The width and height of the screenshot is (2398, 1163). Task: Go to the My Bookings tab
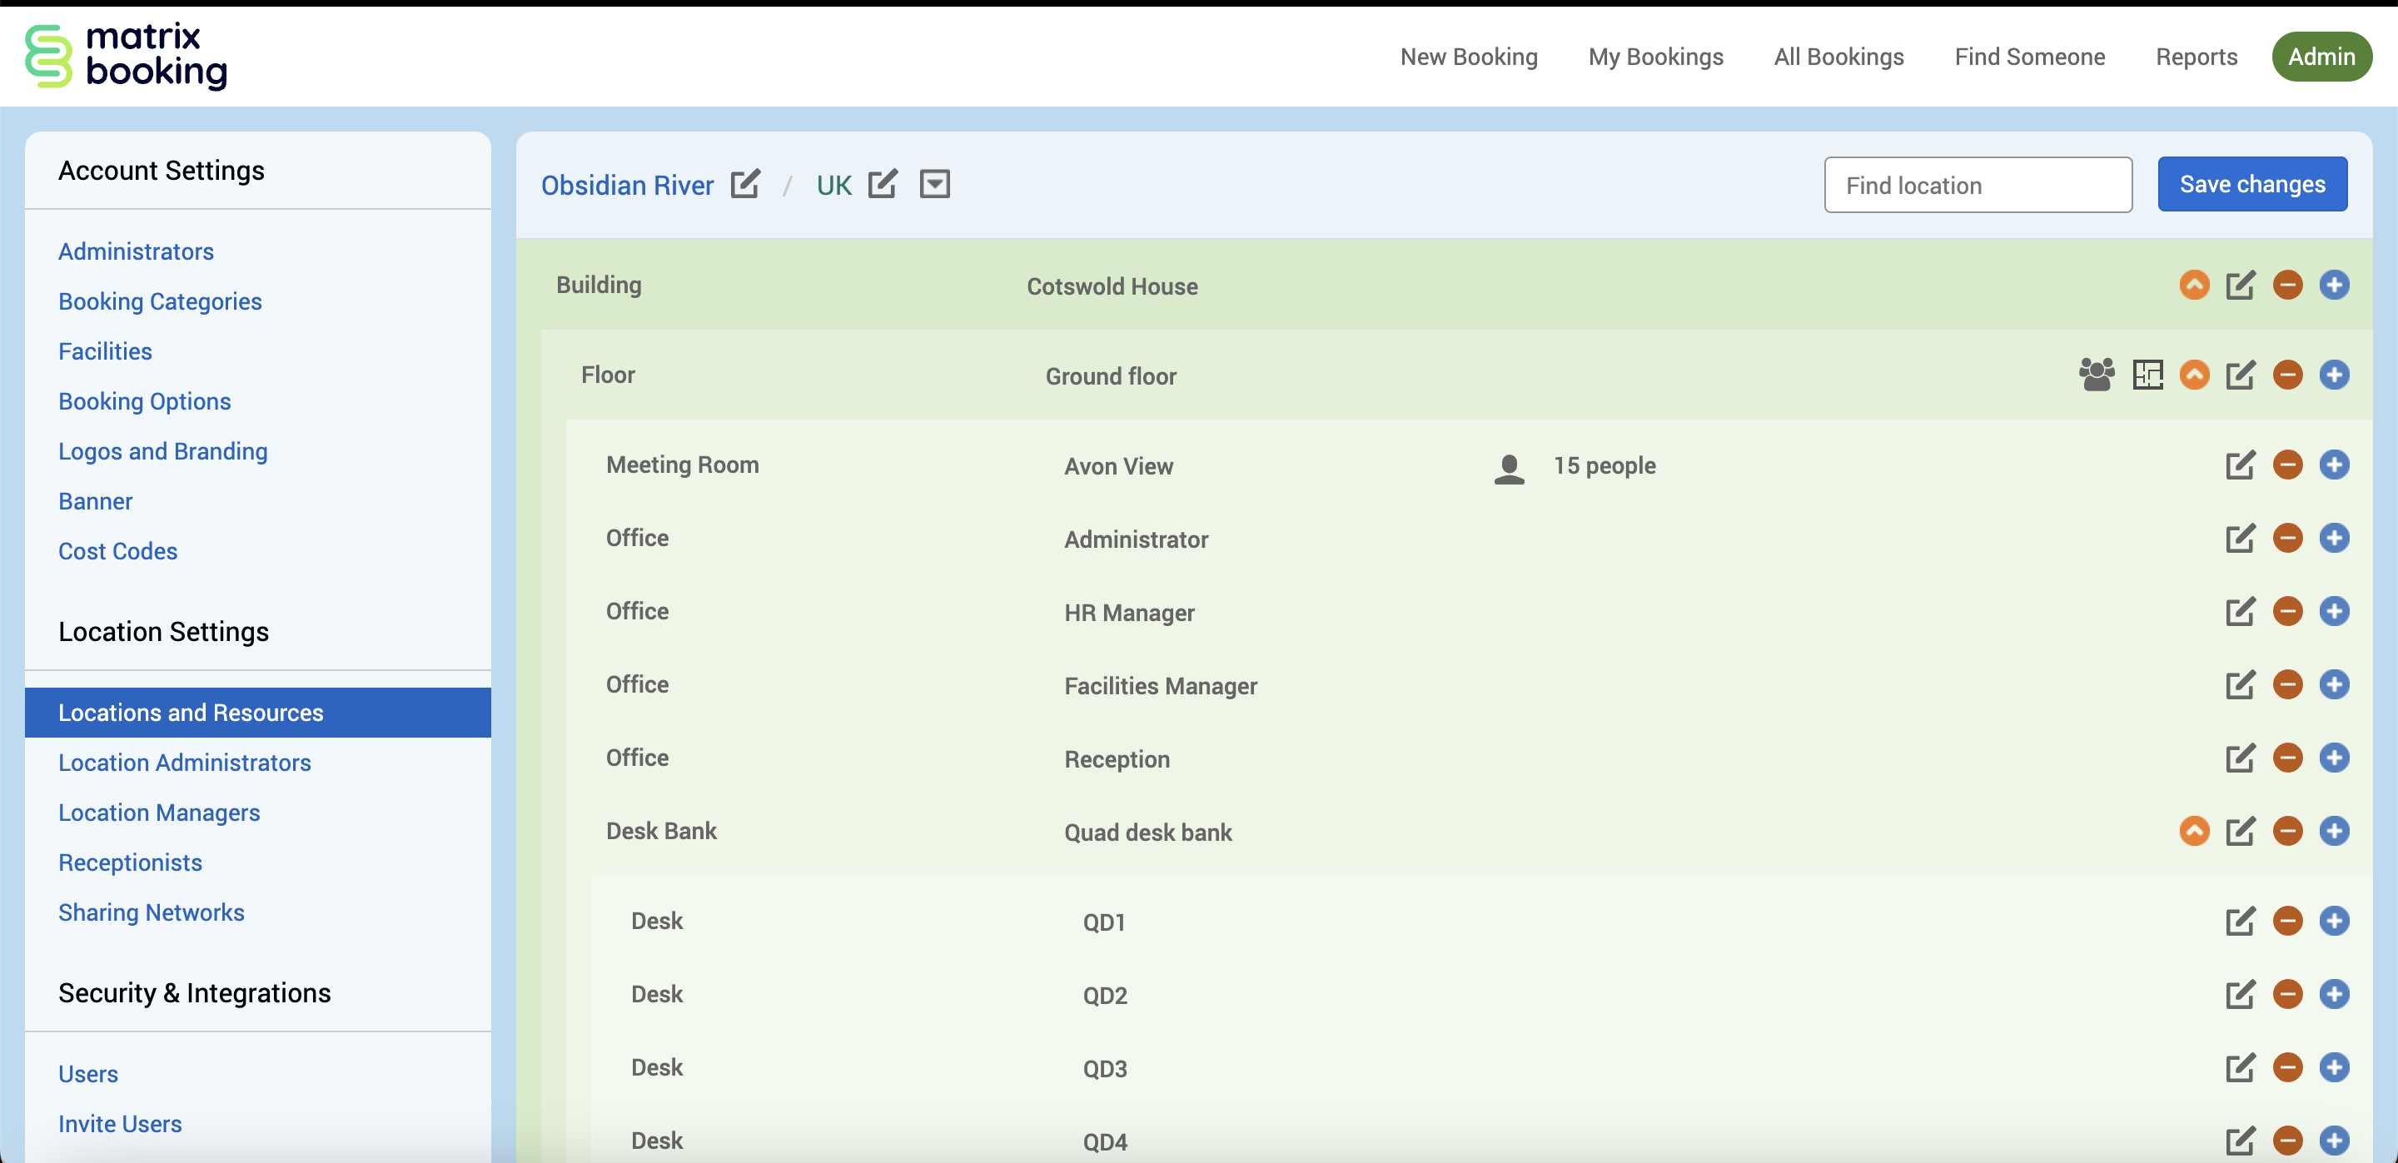pos(1655,57)
